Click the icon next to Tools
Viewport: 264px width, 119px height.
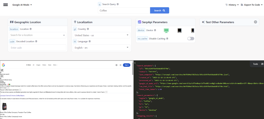tap(262, 64)
